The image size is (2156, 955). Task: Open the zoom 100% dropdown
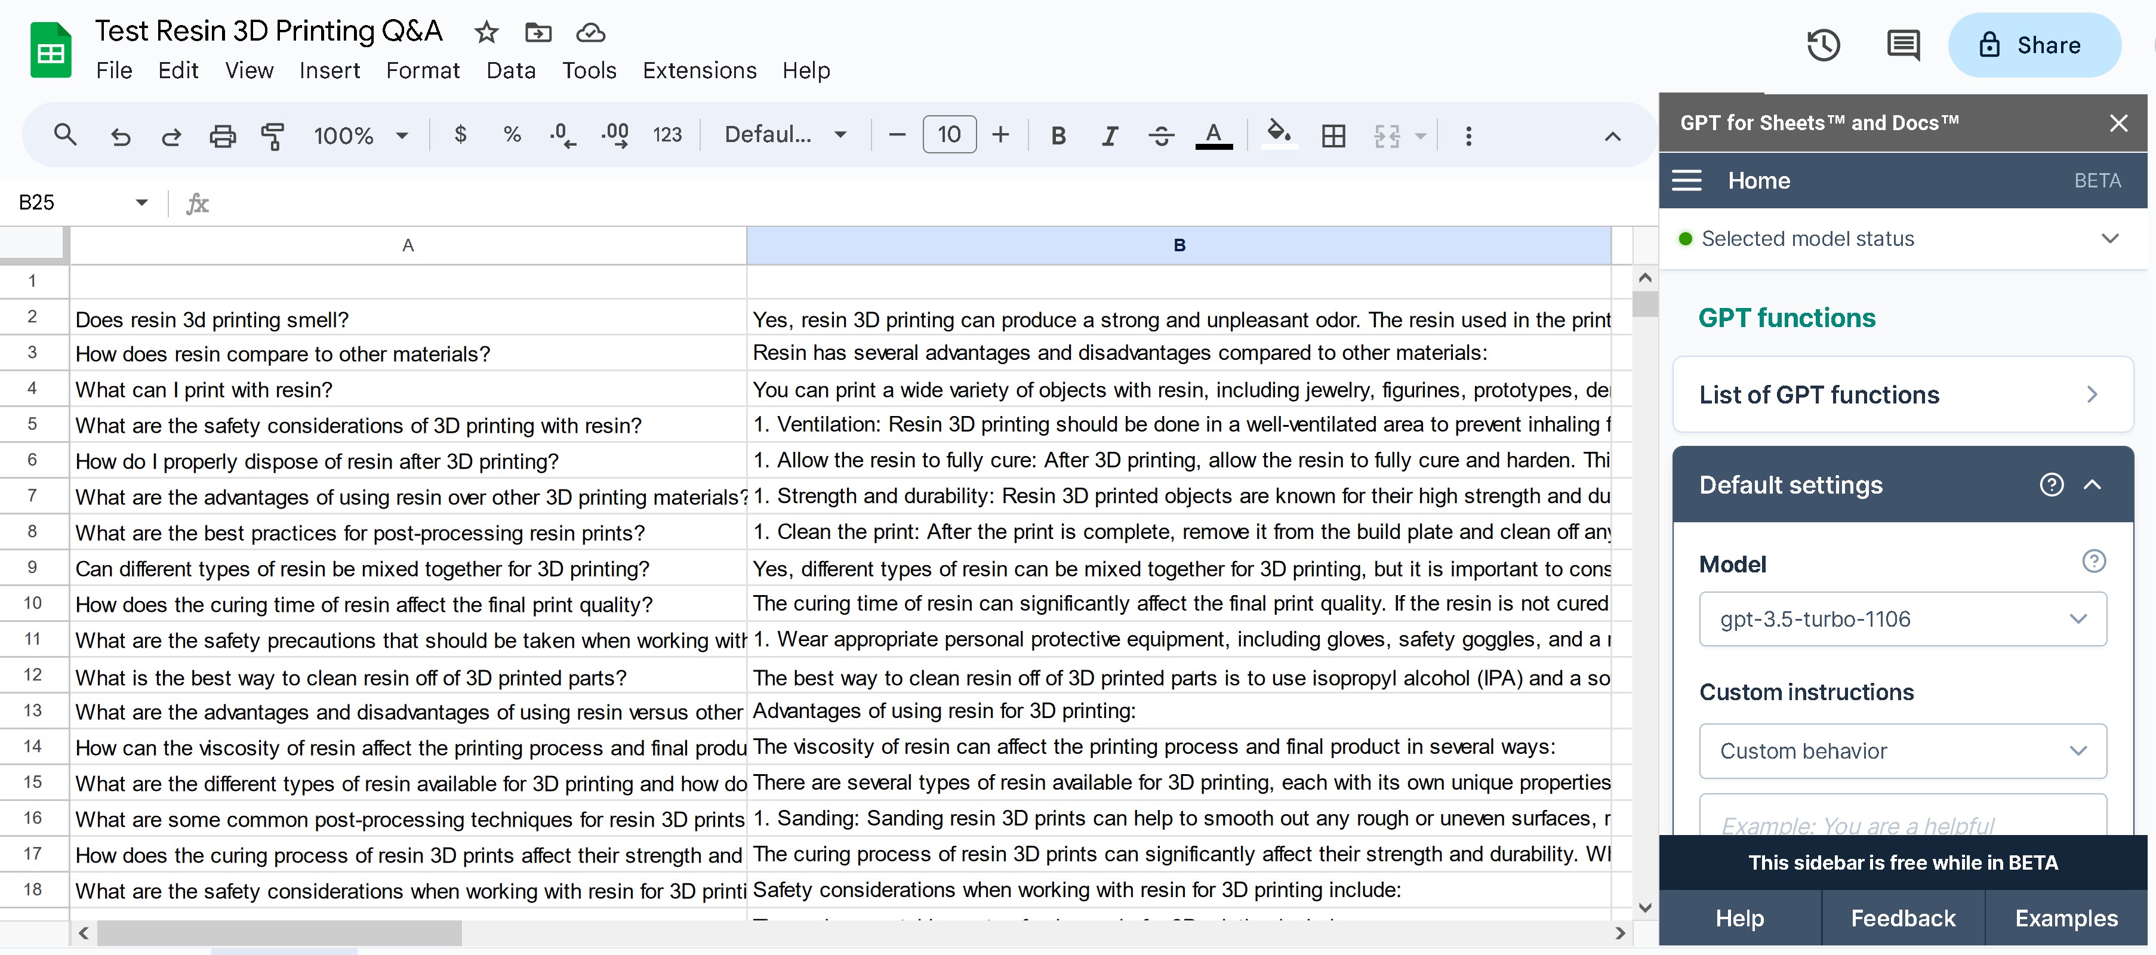tap(361, 135)
